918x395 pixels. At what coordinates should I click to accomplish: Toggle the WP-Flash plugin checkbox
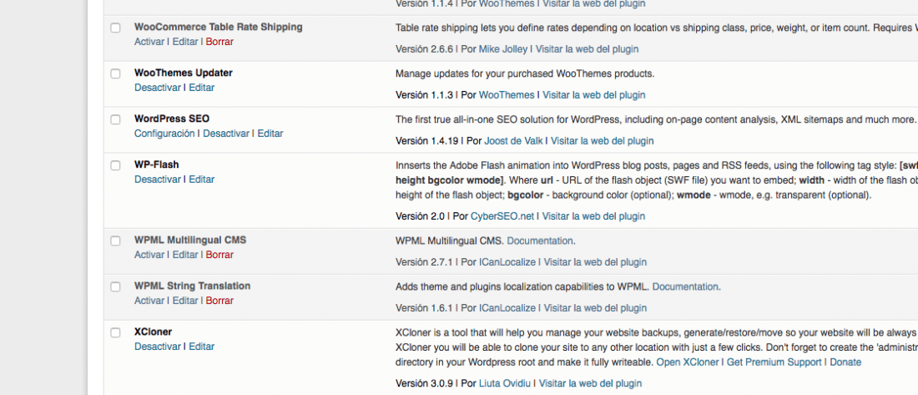pyautogui.click(x=115, y=165)
